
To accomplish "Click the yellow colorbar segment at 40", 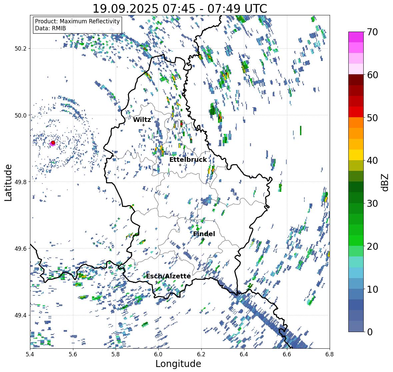I will coord(356,155).
